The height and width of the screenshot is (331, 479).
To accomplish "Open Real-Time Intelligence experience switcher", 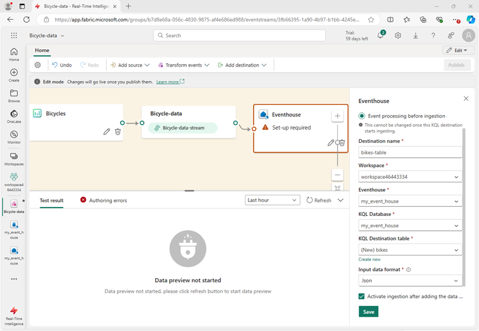I will click(x=14, y=317).
